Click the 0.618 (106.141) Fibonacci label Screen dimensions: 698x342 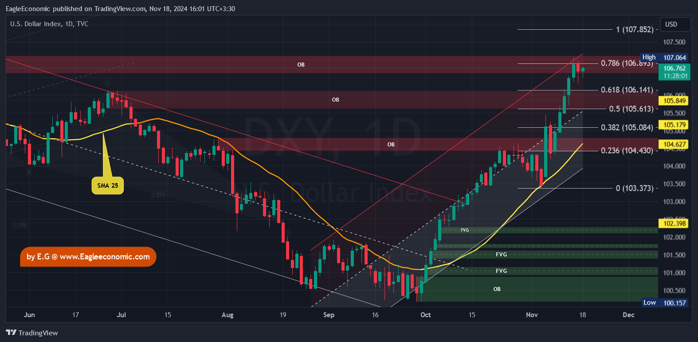click(x=627, y=90)
